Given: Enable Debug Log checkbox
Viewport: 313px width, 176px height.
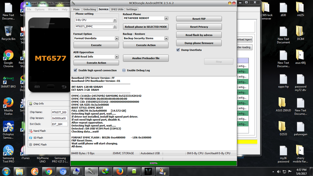Looking at the screenshot, I should point(124,70).
